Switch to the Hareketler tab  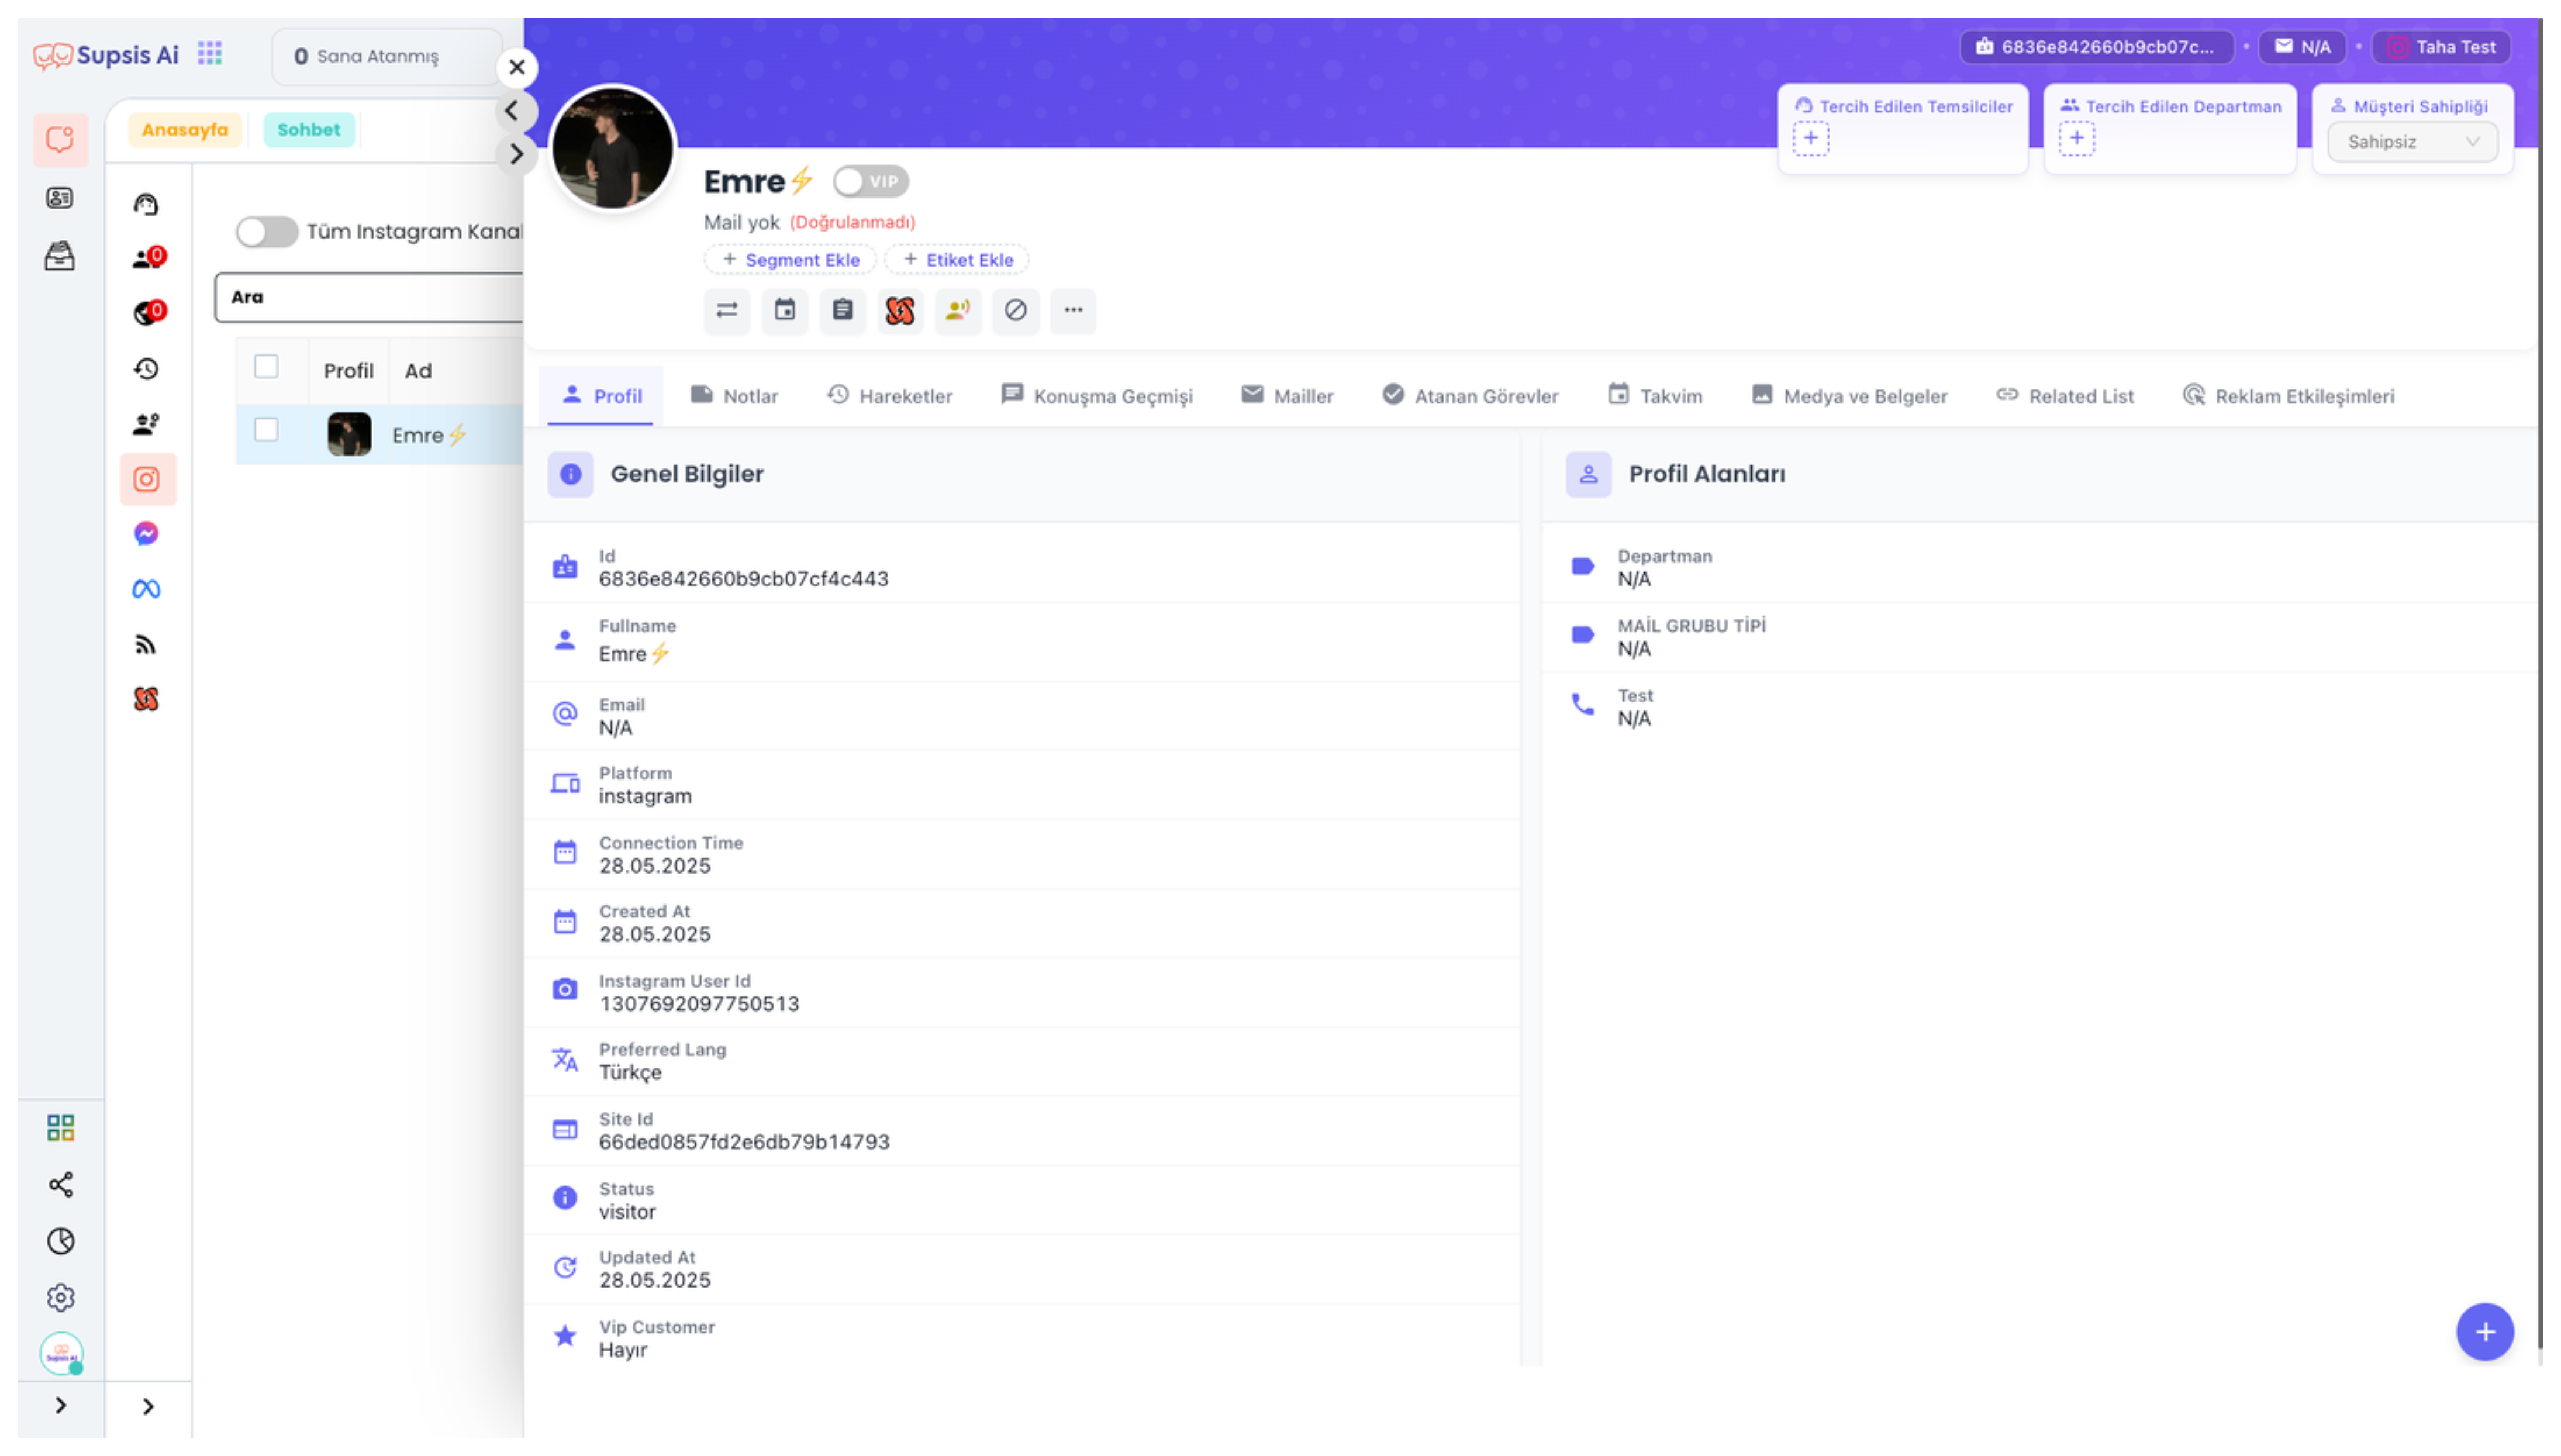pyautogui.click(x=890, y=396)
